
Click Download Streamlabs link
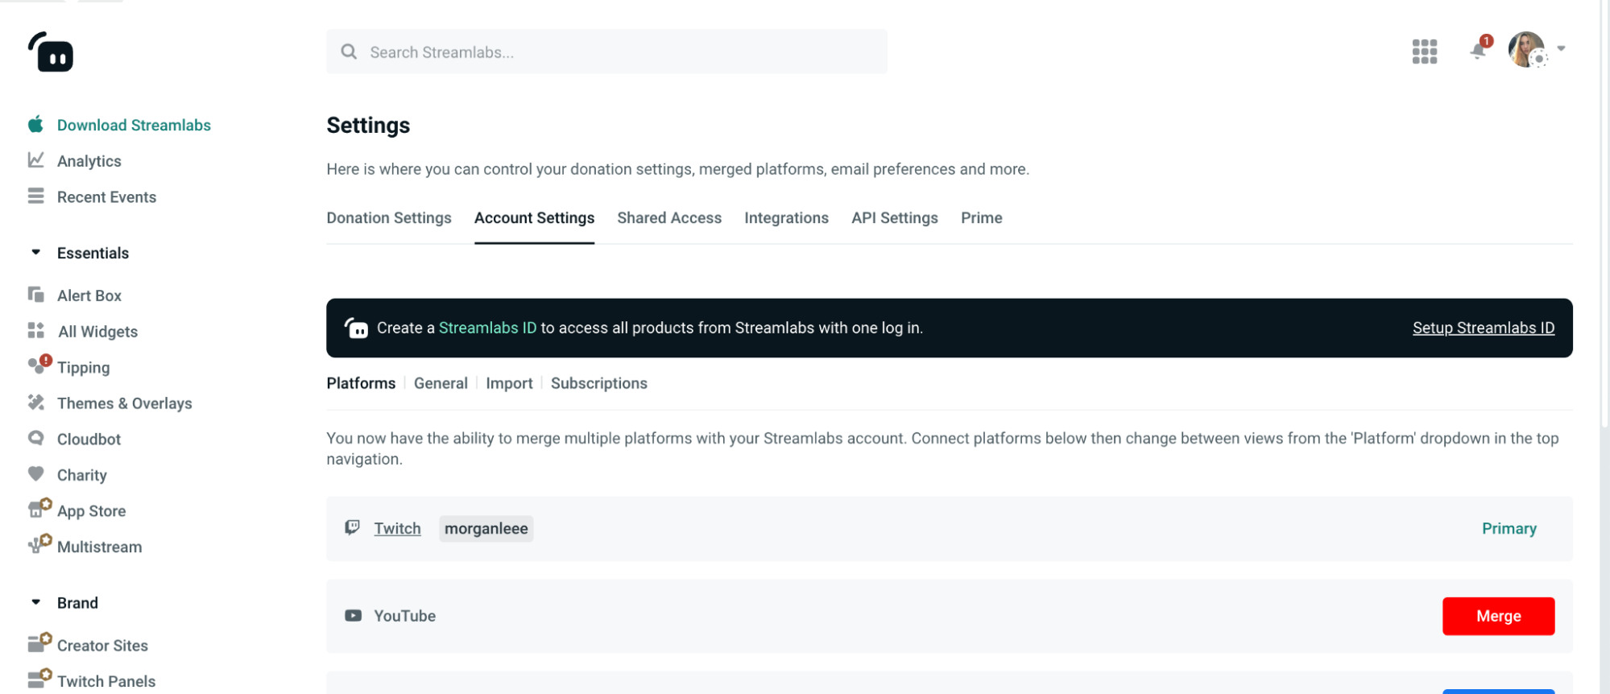(134, 125)
